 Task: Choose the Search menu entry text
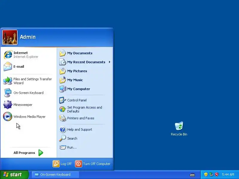72,138
